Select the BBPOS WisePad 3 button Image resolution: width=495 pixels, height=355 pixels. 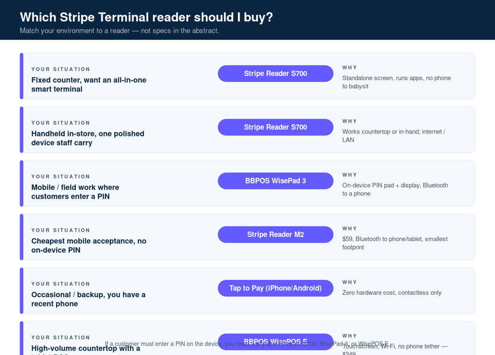276,181
